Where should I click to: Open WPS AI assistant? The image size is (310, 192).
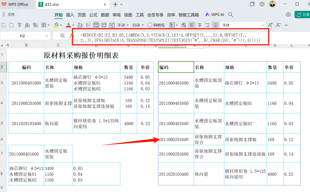[215, 14]
